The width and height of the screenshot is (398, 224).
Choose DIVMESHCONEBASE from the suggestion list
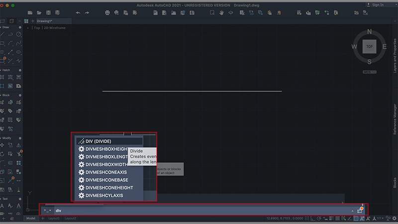(106, 180)
